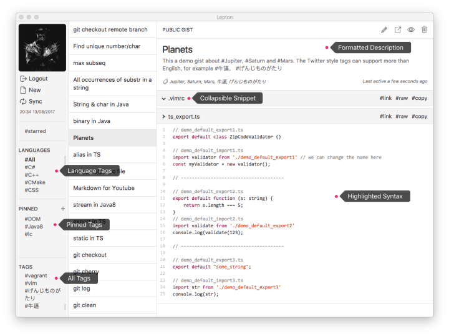Click #link for .vimrc
Viewport: 449px width, 336px height.
pyautogui.click(x=385, y=98)
